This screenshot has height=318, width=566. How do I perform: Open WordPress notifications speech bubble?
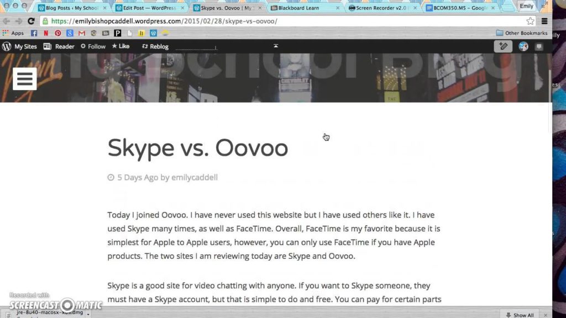pos(539,46)
